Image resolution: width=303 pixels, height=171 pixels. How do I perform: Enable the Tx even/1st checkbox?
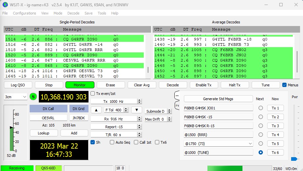point(93,93)
